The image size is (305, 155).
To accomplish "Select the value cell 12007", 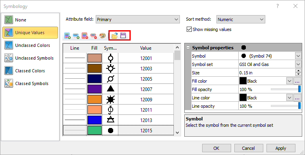I will point(146,89).
